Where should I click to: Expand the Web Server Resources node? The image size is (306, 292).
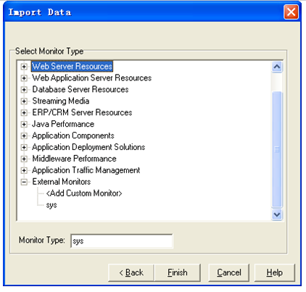pos(24,67)
